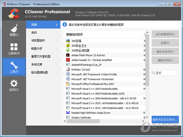
Task: Open the 清理(C) cleaner section
Action: 14,30
